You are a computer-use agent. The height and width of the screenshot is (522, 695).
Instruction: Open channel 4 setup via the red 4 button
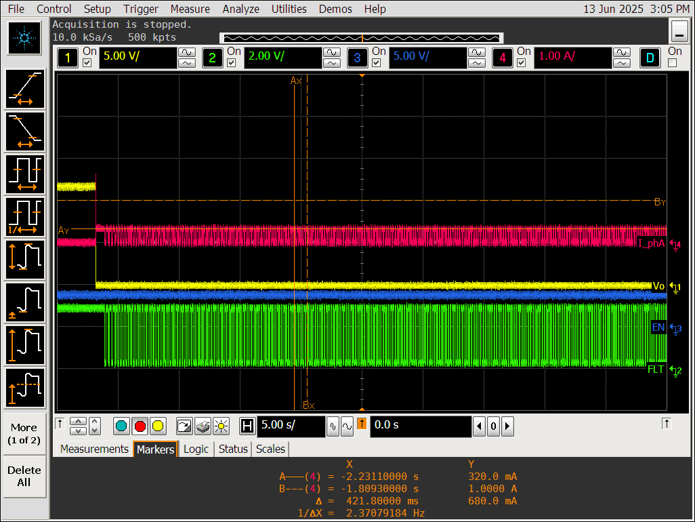tap(502, 58)
